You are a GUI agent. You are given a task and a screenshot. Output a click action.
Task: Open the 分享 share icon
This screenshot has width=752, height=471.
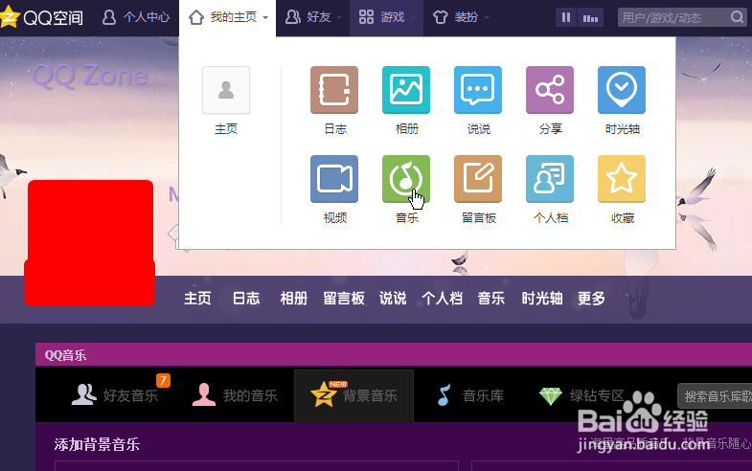(550, 90)
